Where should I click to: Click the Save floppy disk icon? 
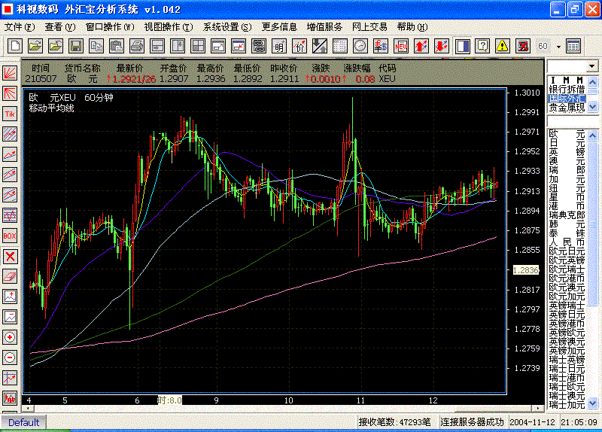[76, 46]
